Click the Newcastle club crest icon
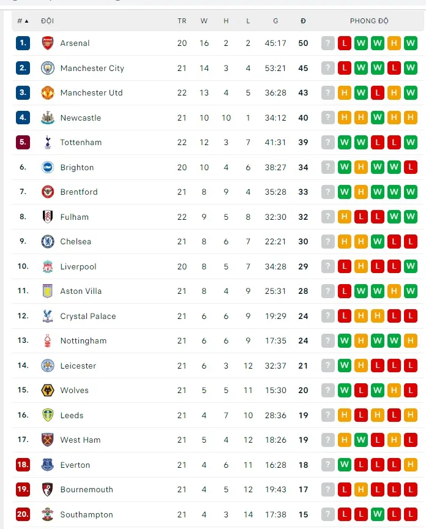 click(x=48, y=118)
